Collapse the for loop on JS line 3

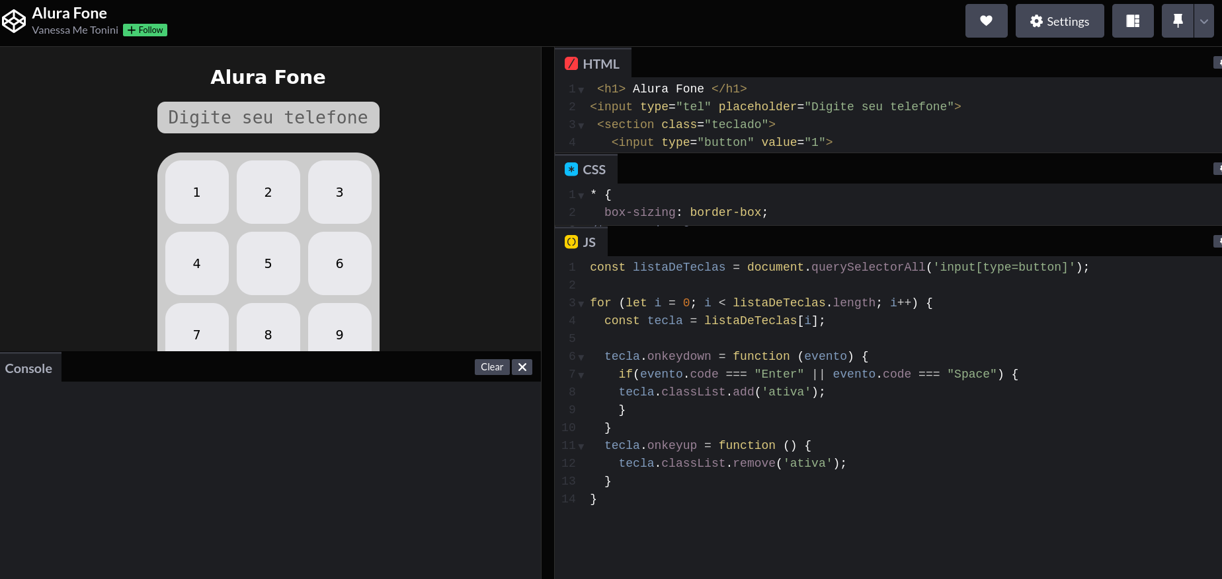581,304
